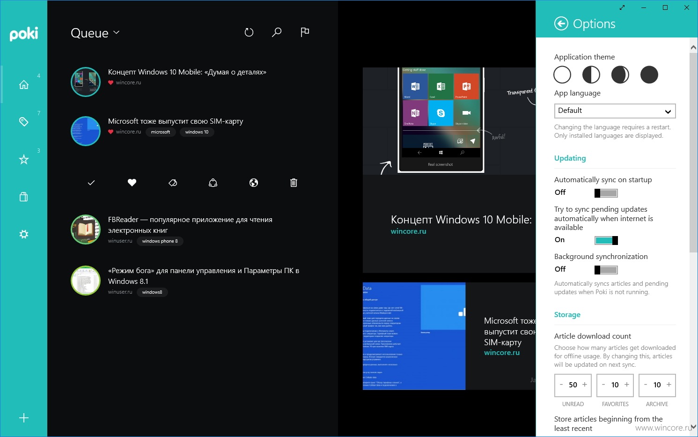This screenshot has width=698, height=437.
Task: Open the Archive section in sidebar
Action: [x=24, y=197]
